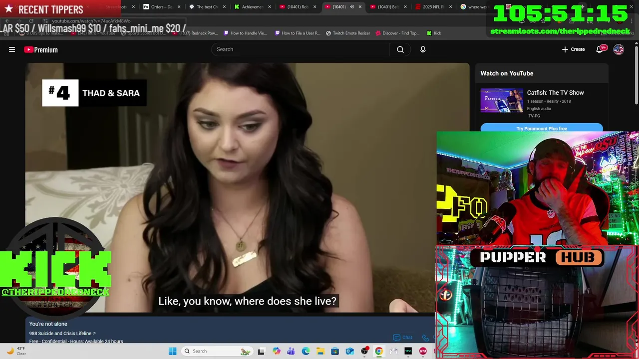Go to YouTube Premium home logo
The image size is (639, 359).
pyautogui.click(x=41, y=49)
